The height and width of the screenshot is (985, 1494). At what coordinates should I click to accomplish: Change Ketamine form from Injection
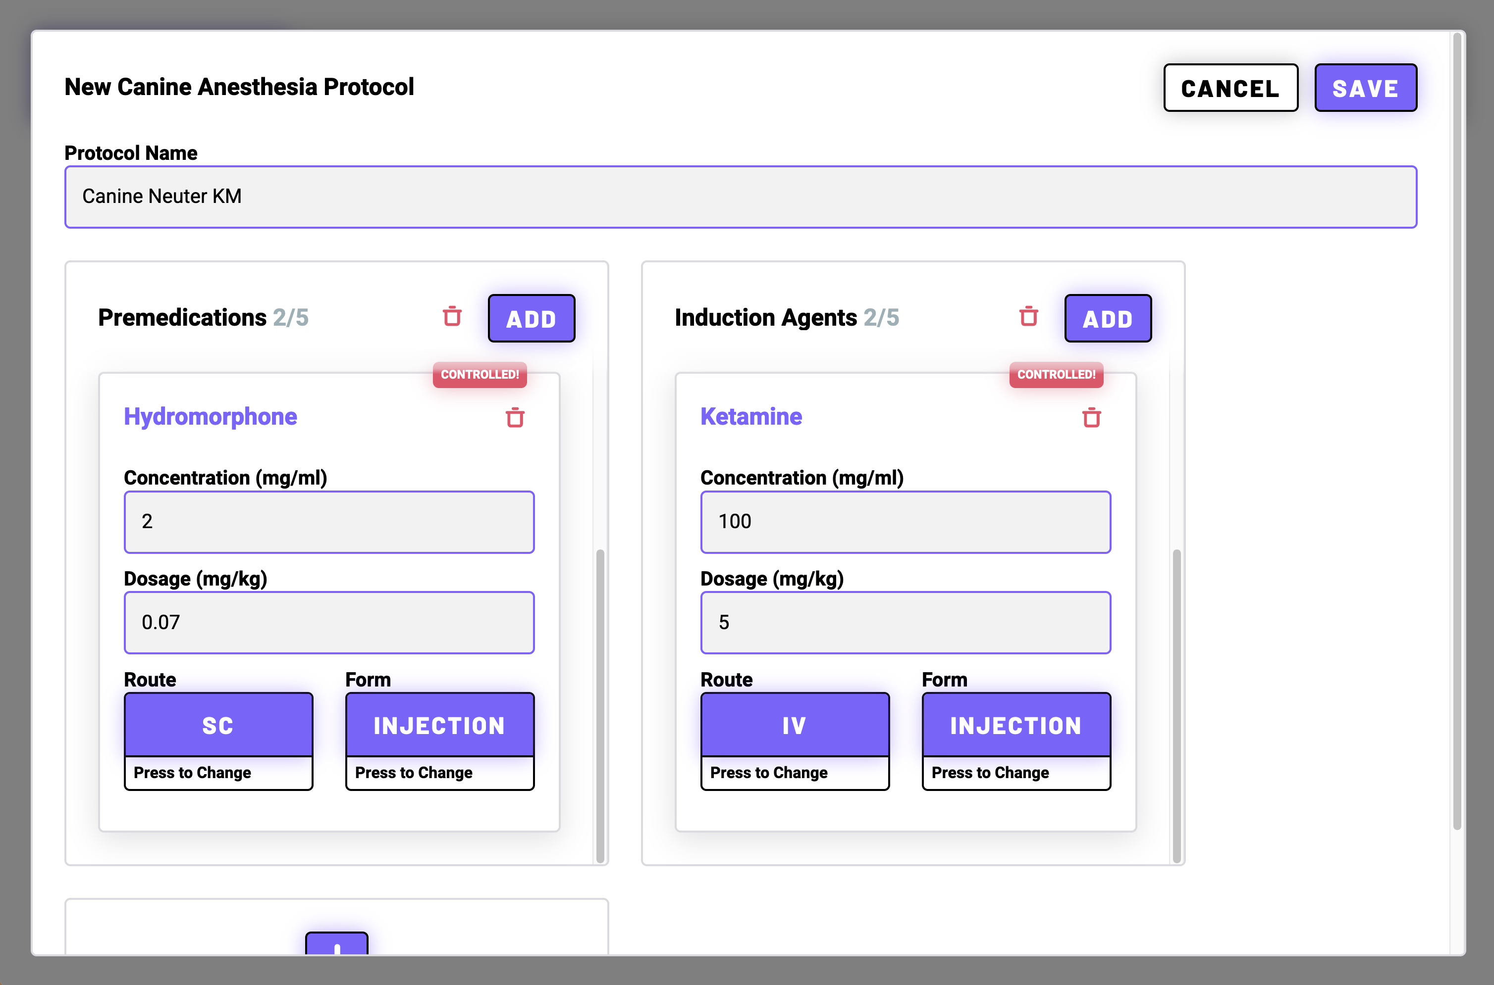click(1015, 741)
